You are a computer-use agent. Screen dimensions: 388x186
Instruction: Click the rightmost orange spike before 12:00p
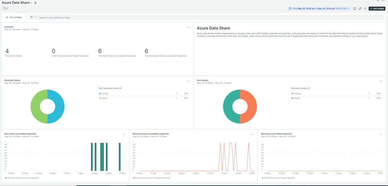tap(249, 157)
